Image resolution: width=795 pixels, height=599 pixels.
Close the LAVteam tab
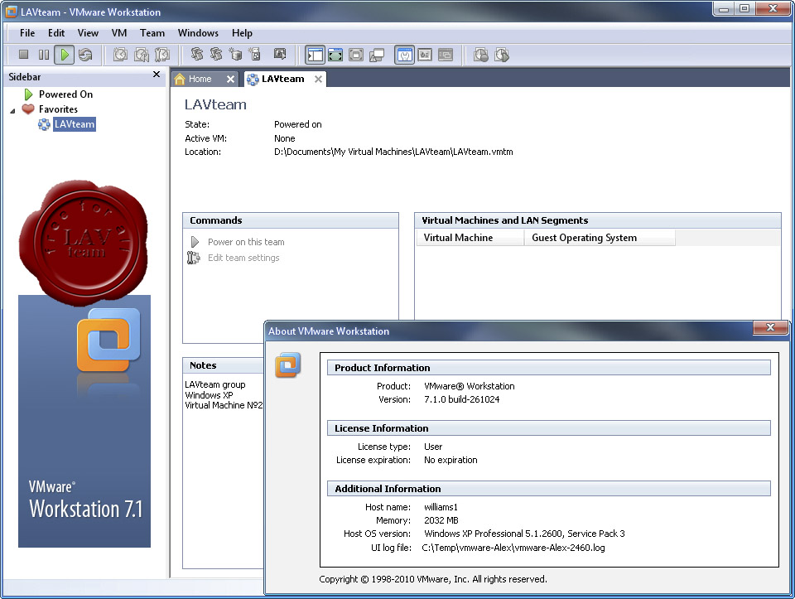[318, 80]
